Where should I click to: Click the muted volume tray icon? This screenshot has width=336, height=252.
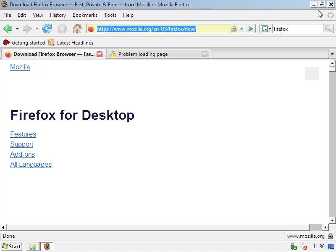(x=304, y=247)
